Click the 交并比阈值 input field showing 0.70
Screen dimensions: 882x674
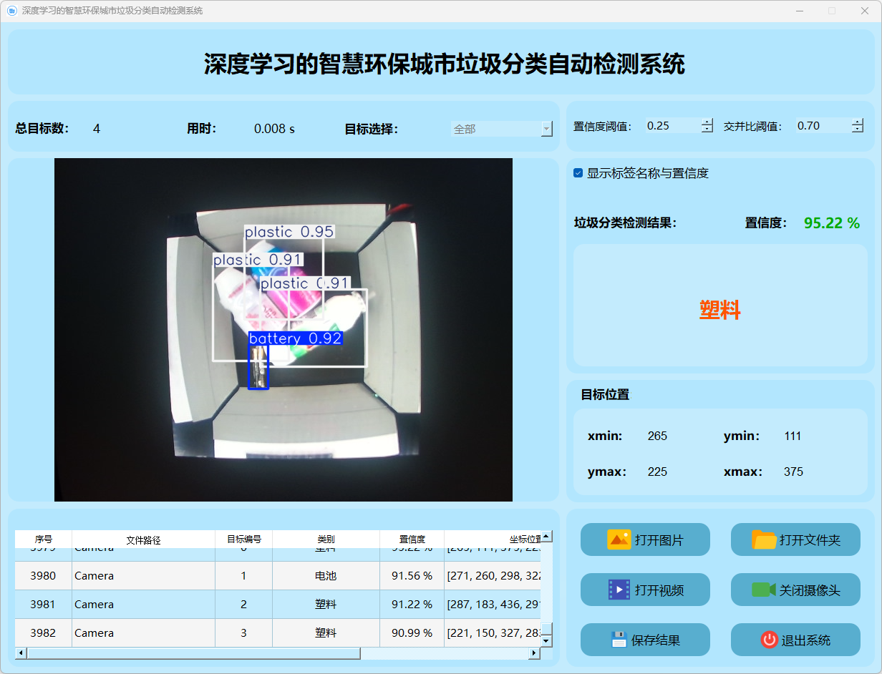pos(823,126)
